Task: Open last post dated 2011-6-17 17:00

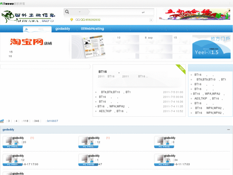Action: coord(28,164)
